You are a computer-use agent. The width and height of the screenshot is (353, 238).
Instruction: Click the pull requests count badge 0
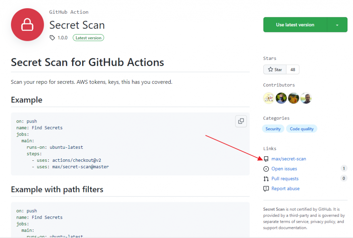click(344, 178)
